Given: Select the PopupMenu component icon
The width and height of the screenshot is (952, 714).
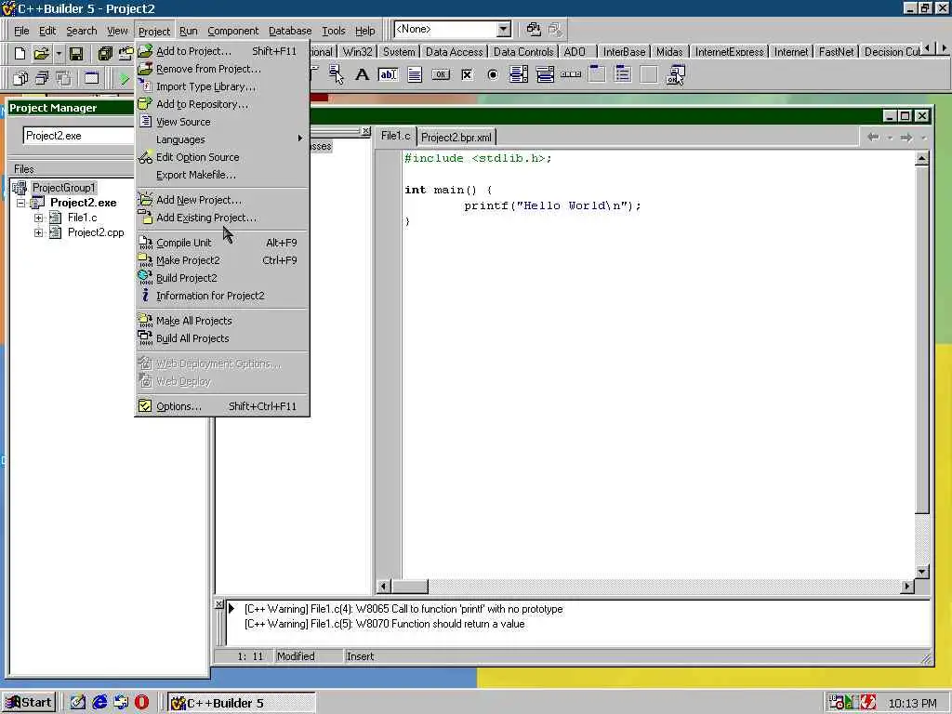Looking at the screenshot, I should pos(336,74).
